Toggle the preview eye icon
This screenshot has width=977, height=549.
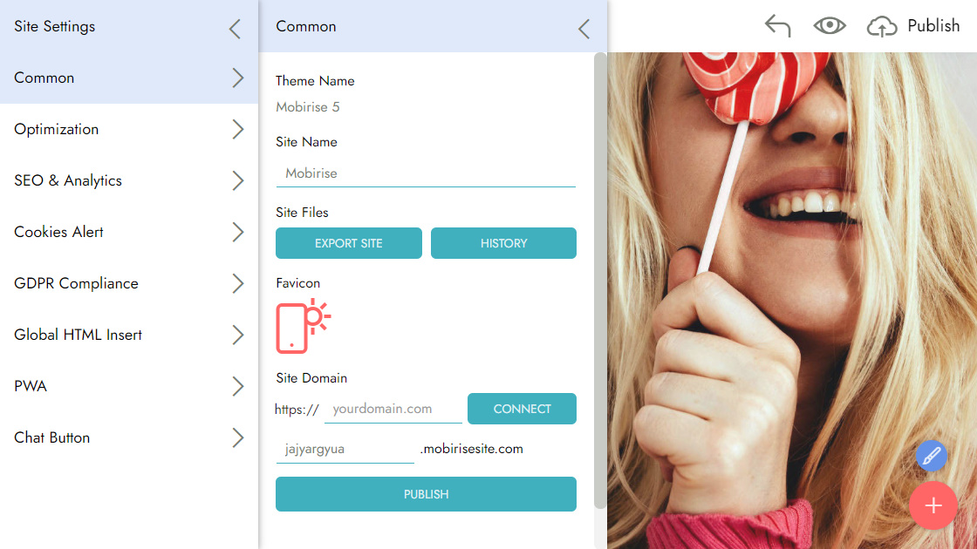tap(830, 25)
